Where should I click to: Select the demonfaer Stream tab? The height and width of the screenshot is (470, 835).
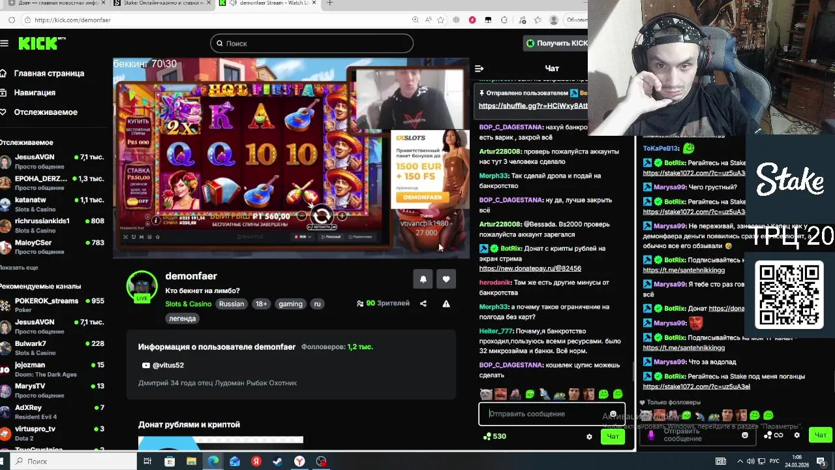(x=267, y=3)
